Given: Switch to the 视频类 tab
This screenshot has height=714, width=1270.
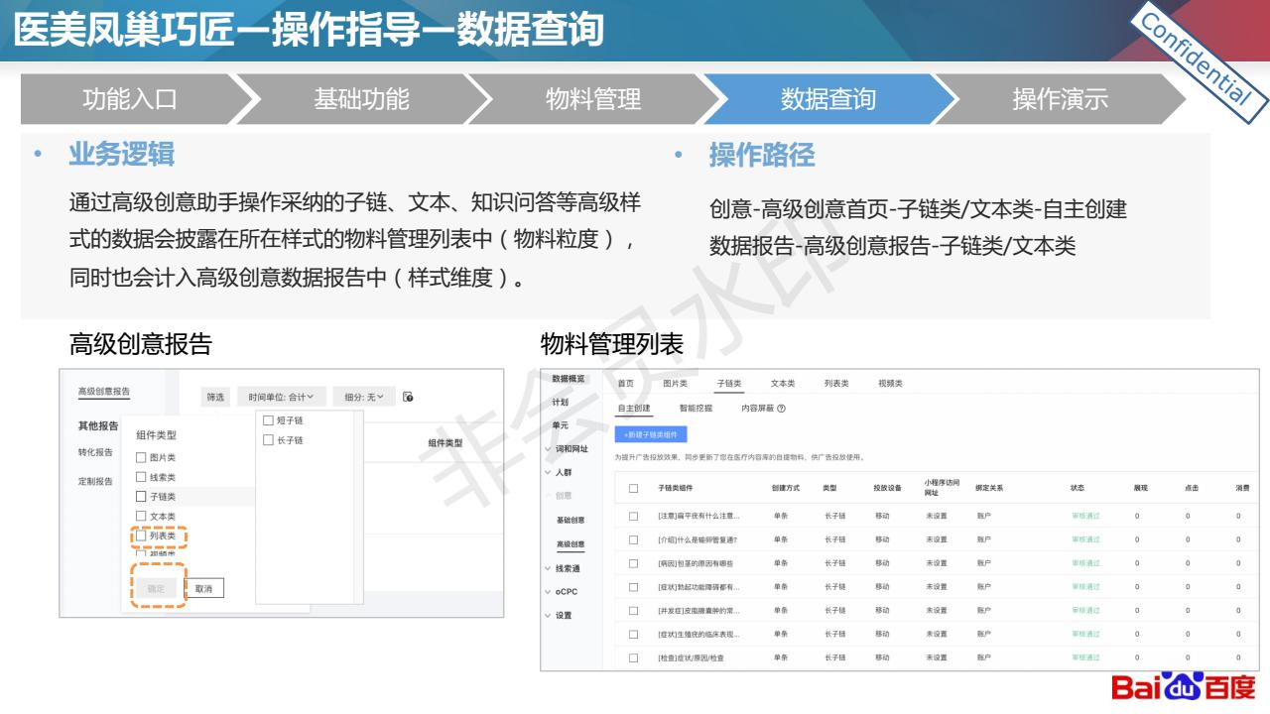Looking at the screenshot, I should pos(890,383).
